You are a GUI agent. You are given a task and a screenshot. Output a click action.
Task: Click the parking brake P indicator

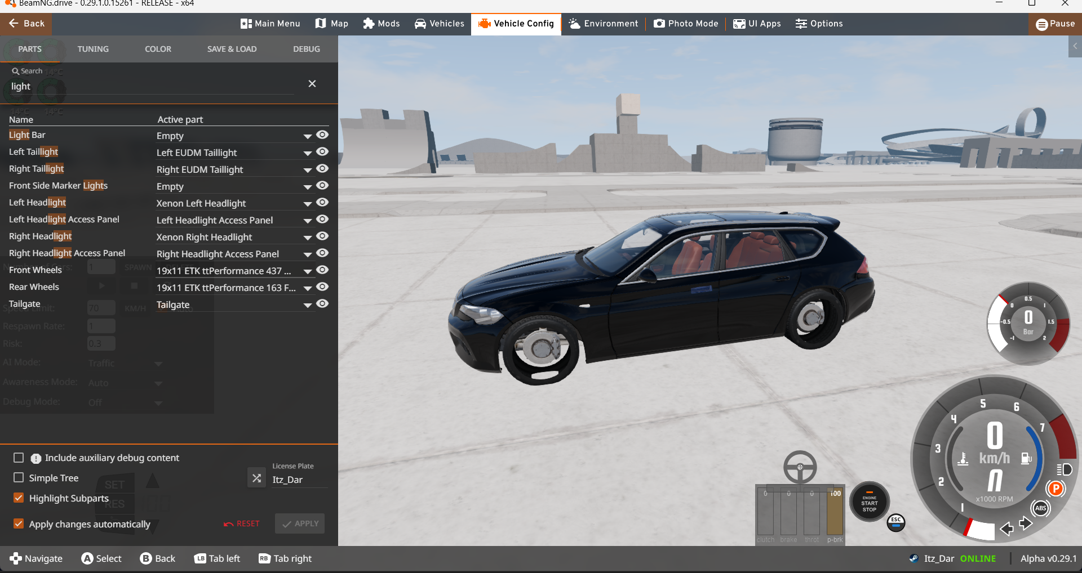pos(1056,489)
